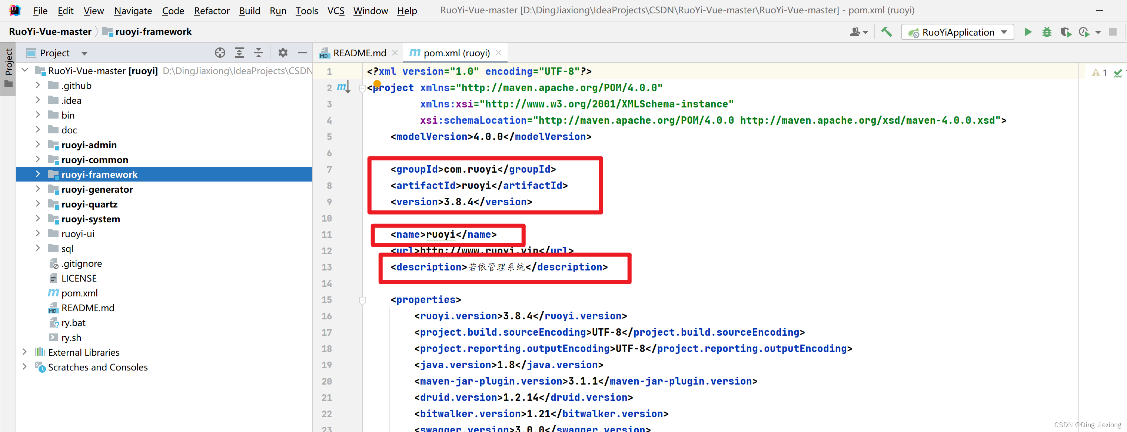The image size is (1127, 432).
Task: Click the groupId com.ruoyi line
Action: pyautogui.click(x=473, y=169)
